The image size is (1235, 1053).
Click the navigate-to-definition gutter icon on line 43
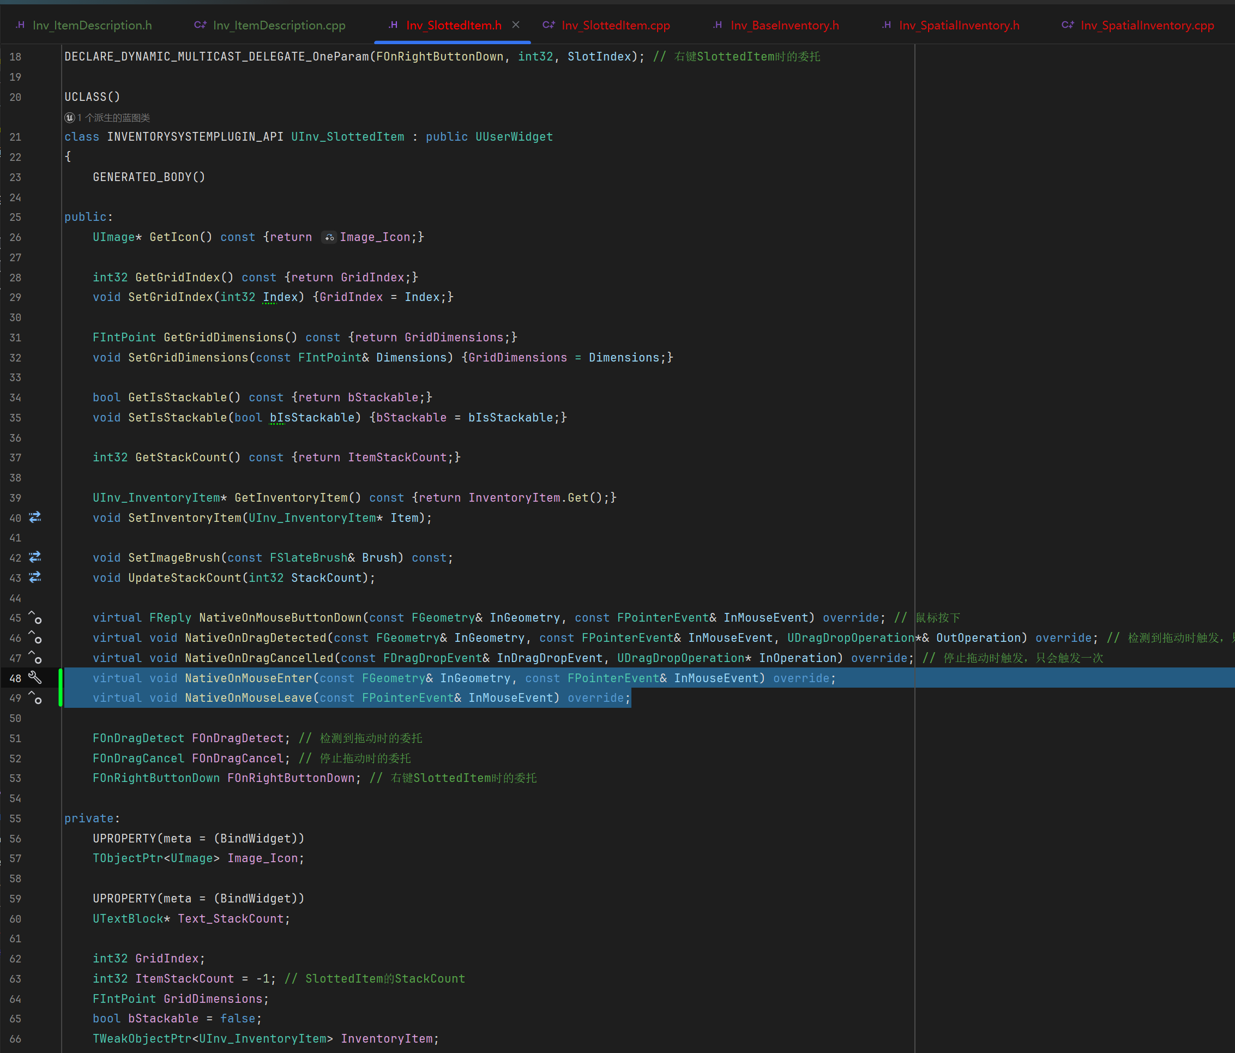tap(35, 577)
